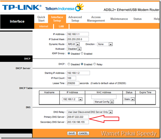This screenshot has width=161, height=139.
Task: Open the Help tab
Action: coord(156,19)
